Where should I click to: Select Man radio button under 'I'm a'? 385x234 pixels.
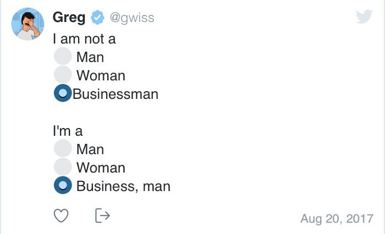tap(63, 148)
